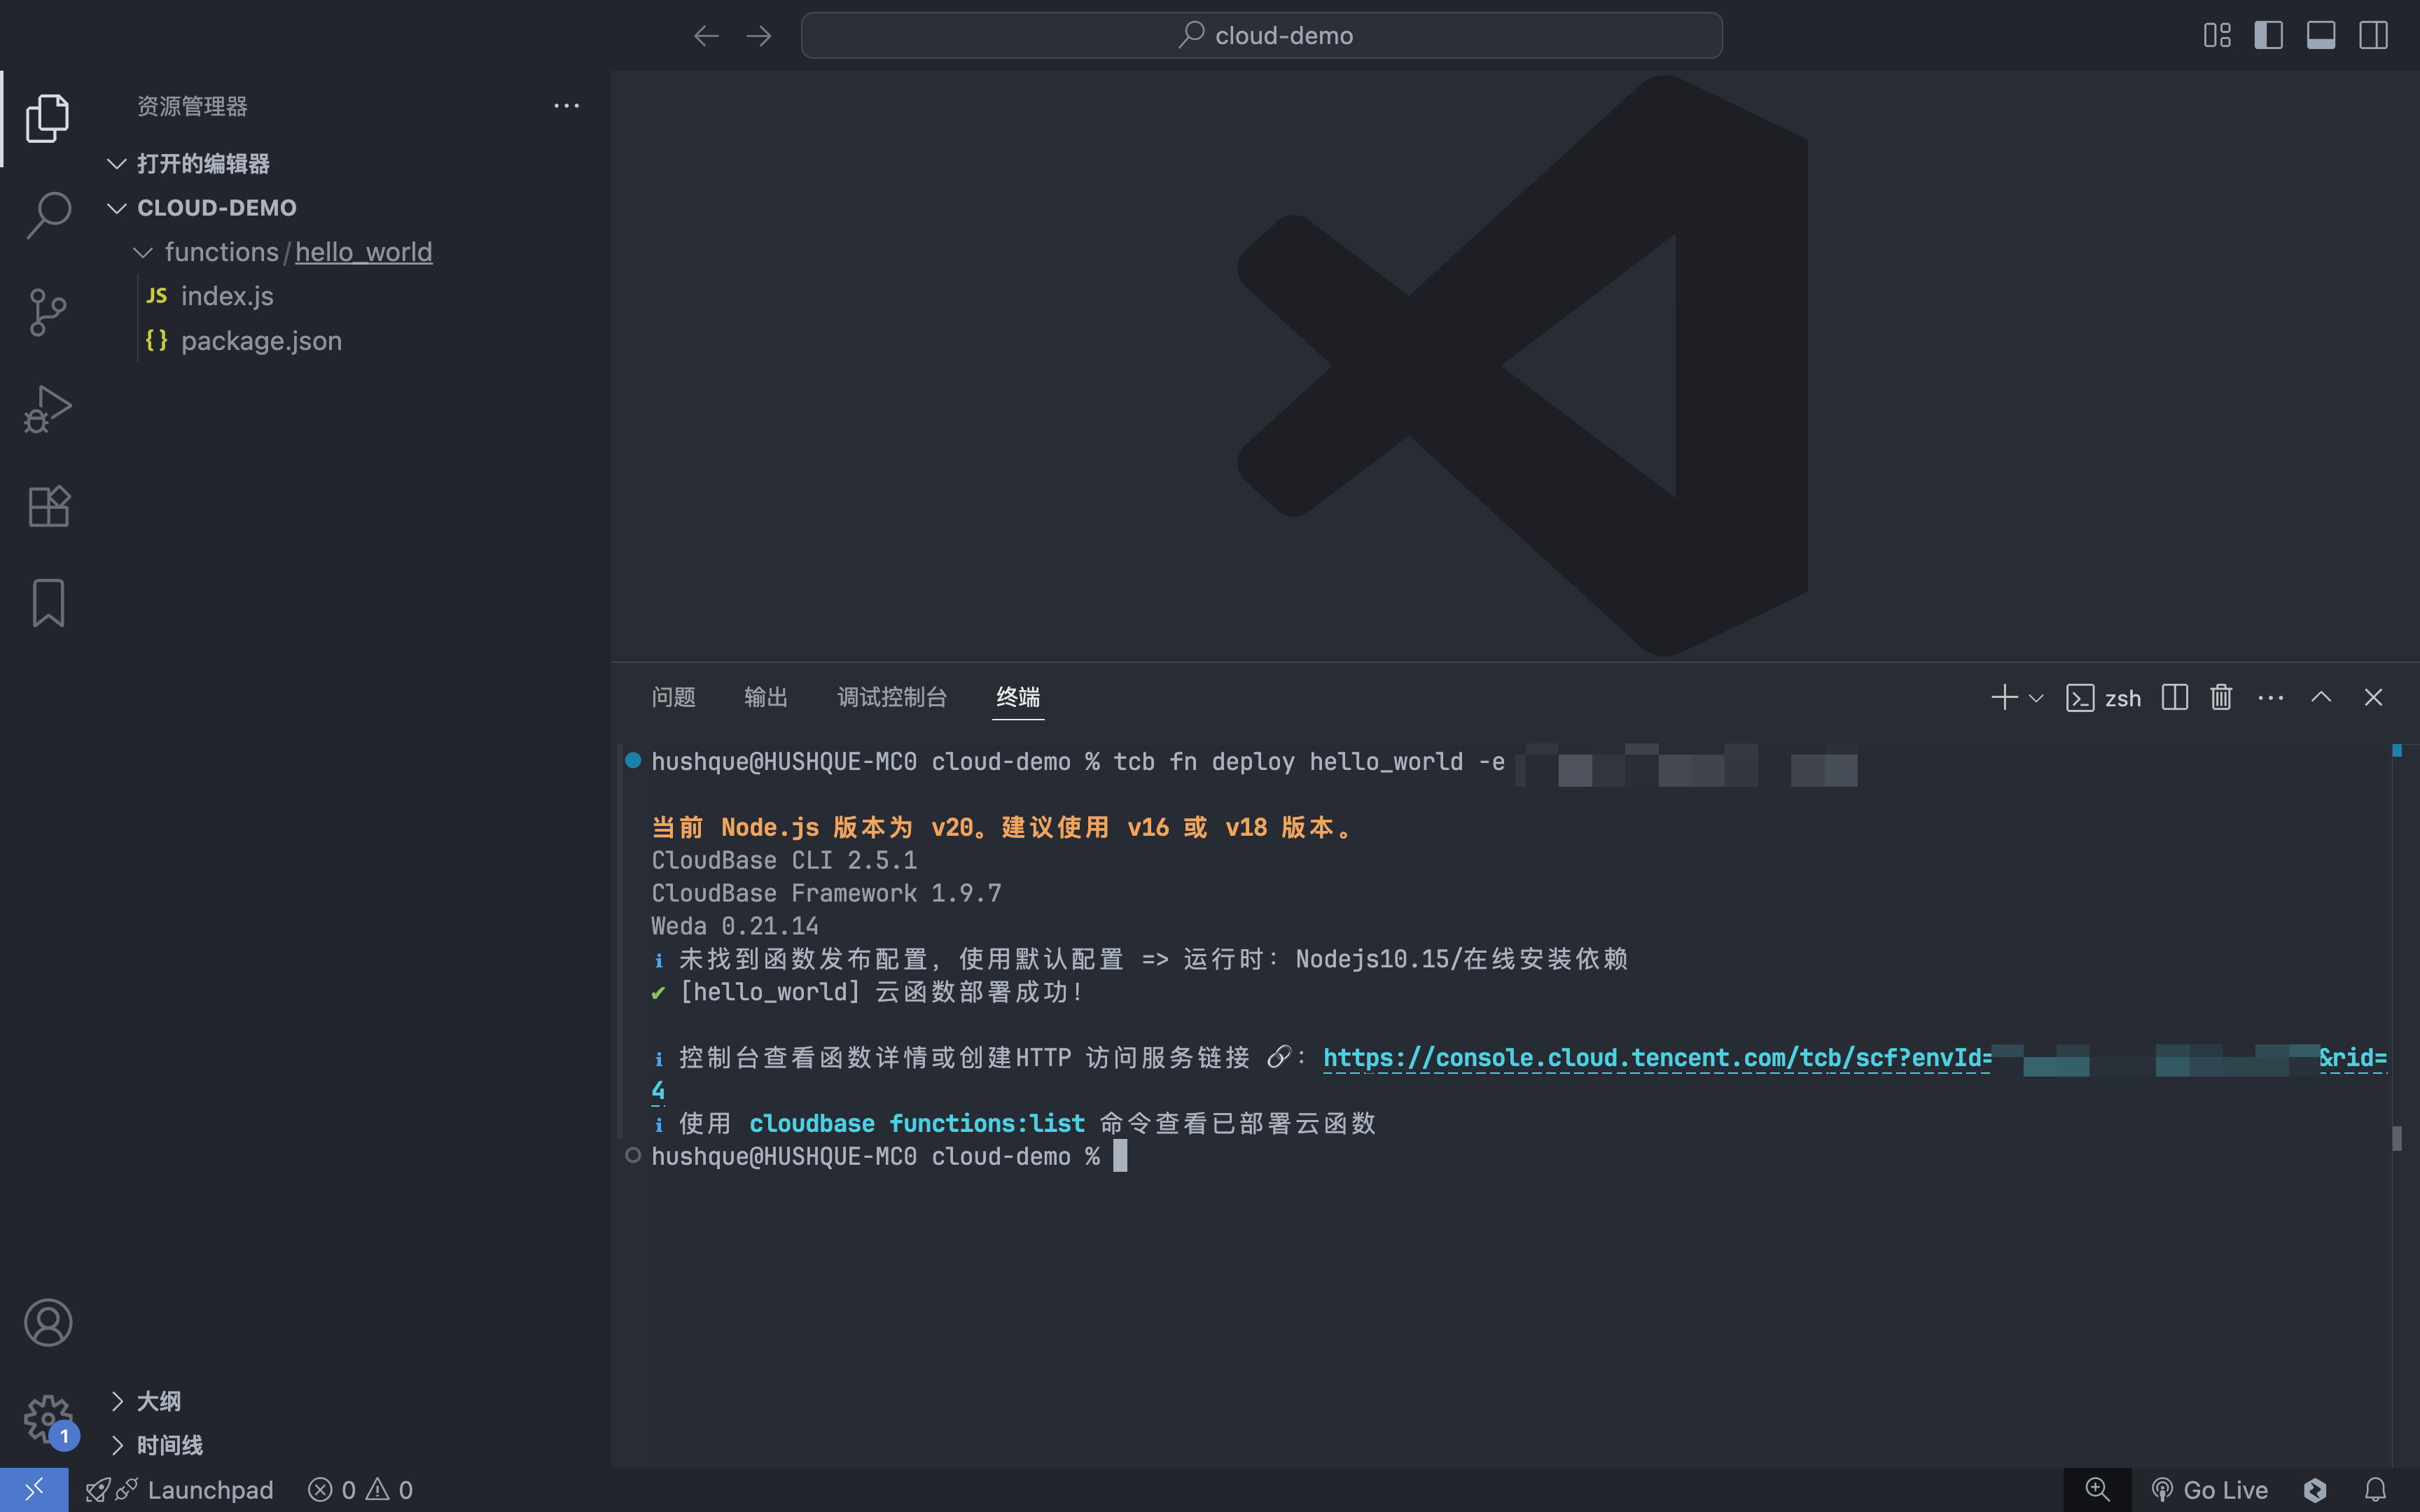Click the 资源管理器 explorer title
The width and height of the screenshot is (2420, 1512).
tap(192, 106)
